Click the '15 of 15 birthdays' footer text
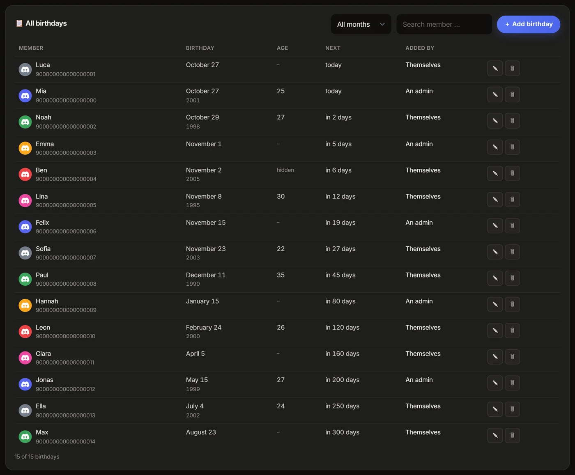 click(37, 457)
